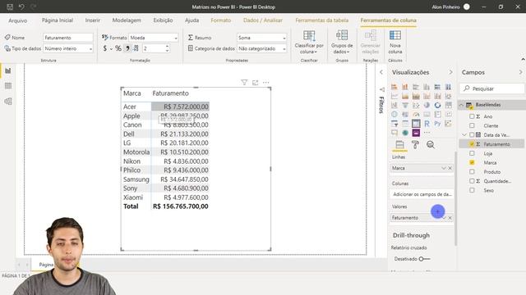Check the Sexo field

tap(472, 190)
